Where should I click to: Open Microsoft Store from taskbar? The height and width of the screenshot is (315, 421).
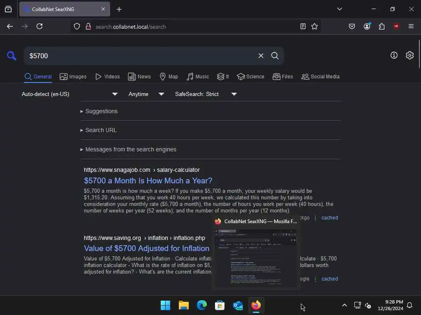(220, 305)
